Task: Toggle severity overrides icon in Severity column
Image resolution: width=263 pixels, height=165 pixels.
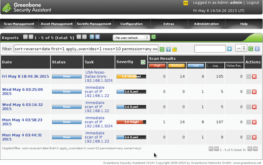Action: pyautogui.click(x=143, y=62)
